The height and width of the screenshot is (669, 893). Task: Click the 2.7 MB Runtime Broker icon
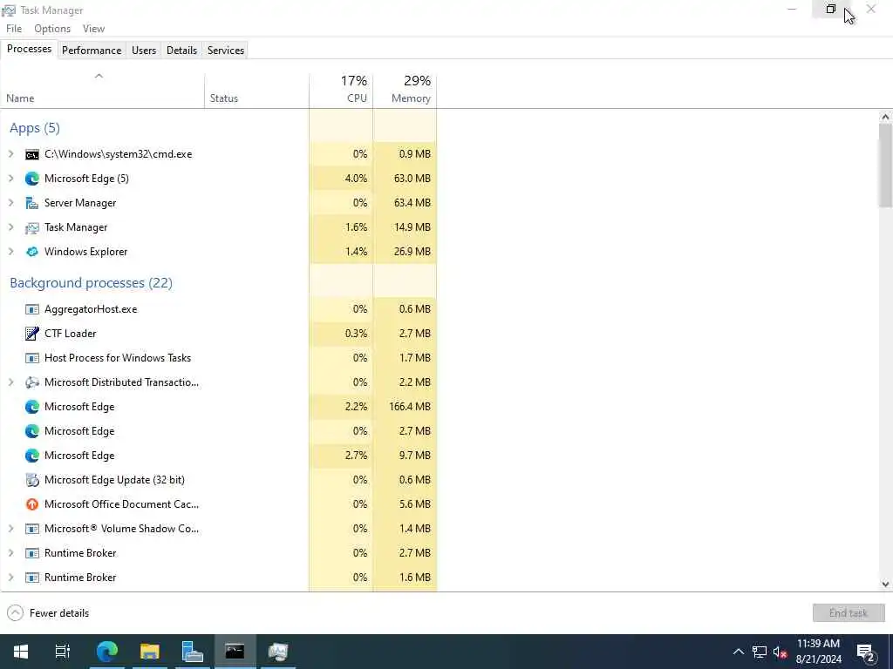click(x=32, y=553)
